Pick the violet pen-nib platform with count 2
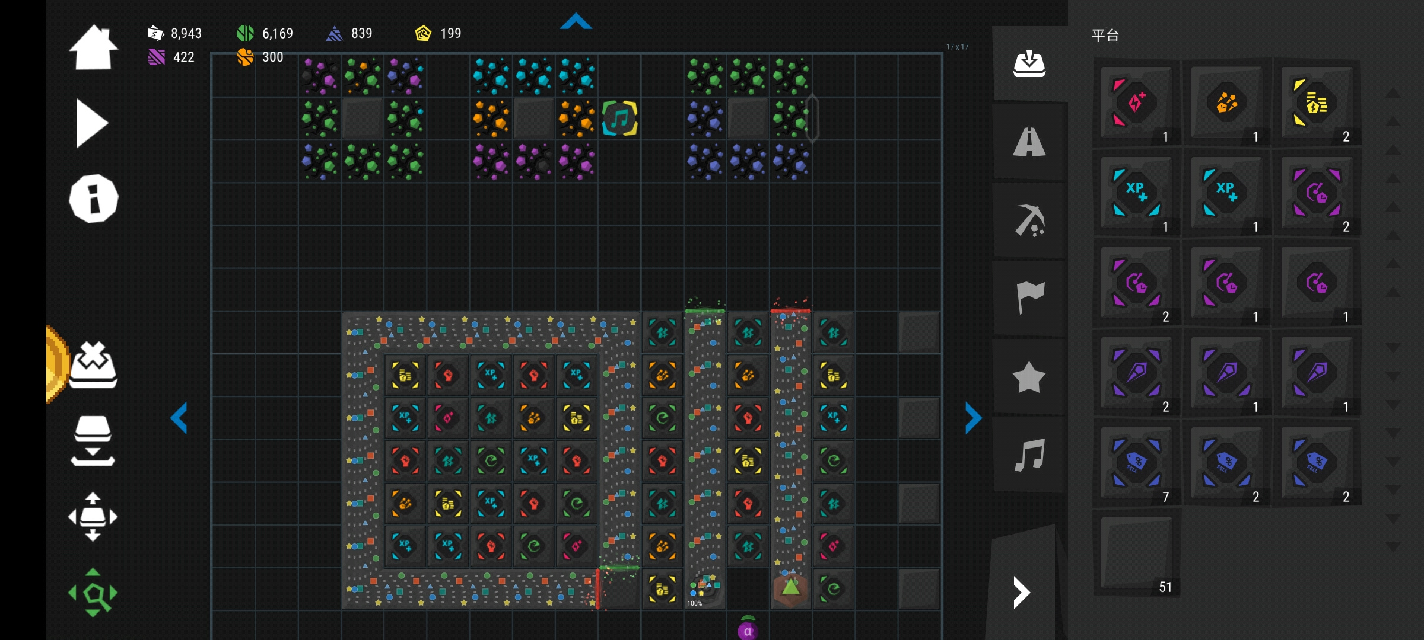This screenshot has width=1424, height=640. tap(1136, 373)
